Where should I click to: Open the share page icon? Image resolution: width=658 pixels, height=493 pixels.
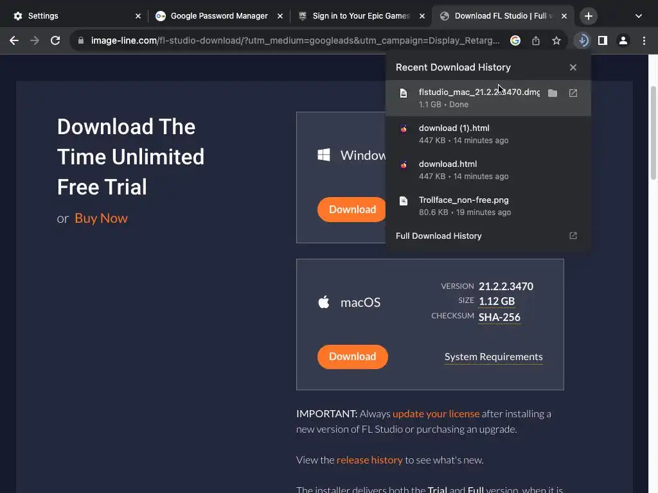[536, 40]
